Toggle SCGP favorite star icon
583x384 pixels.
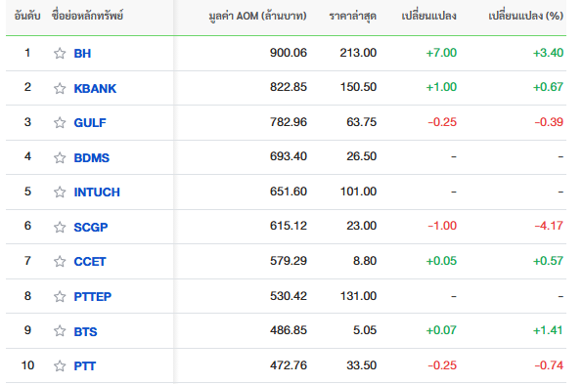[x=60, y=227]
